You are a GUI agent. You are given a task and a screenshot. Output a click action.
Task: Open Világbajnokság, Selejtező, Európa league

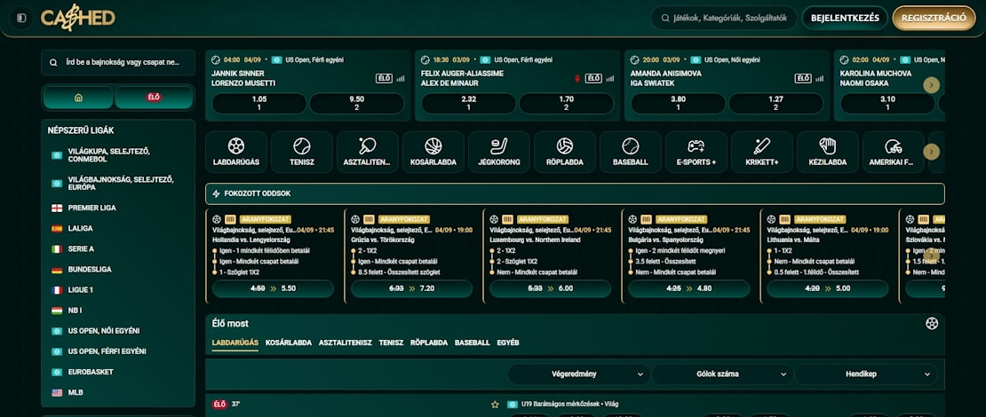pyautogui.click(x=118, y=184)
